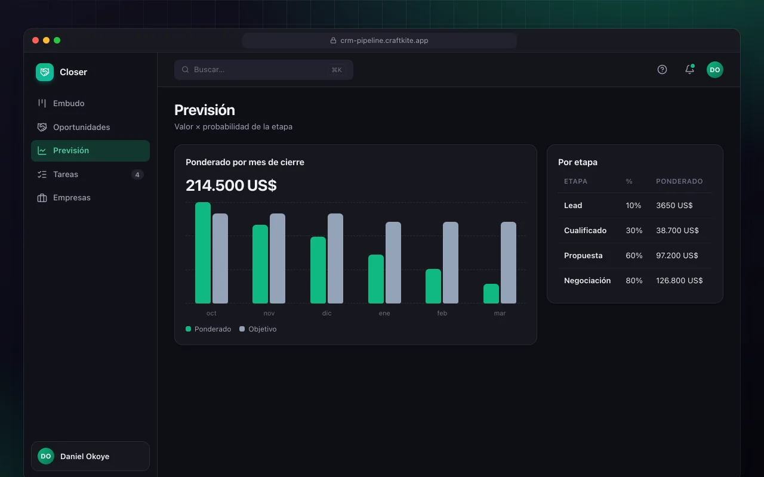The height and width of the screenshot is (477, 764).
Task: Click the gray dic Objetivo bar
Action: click(335, 259)
